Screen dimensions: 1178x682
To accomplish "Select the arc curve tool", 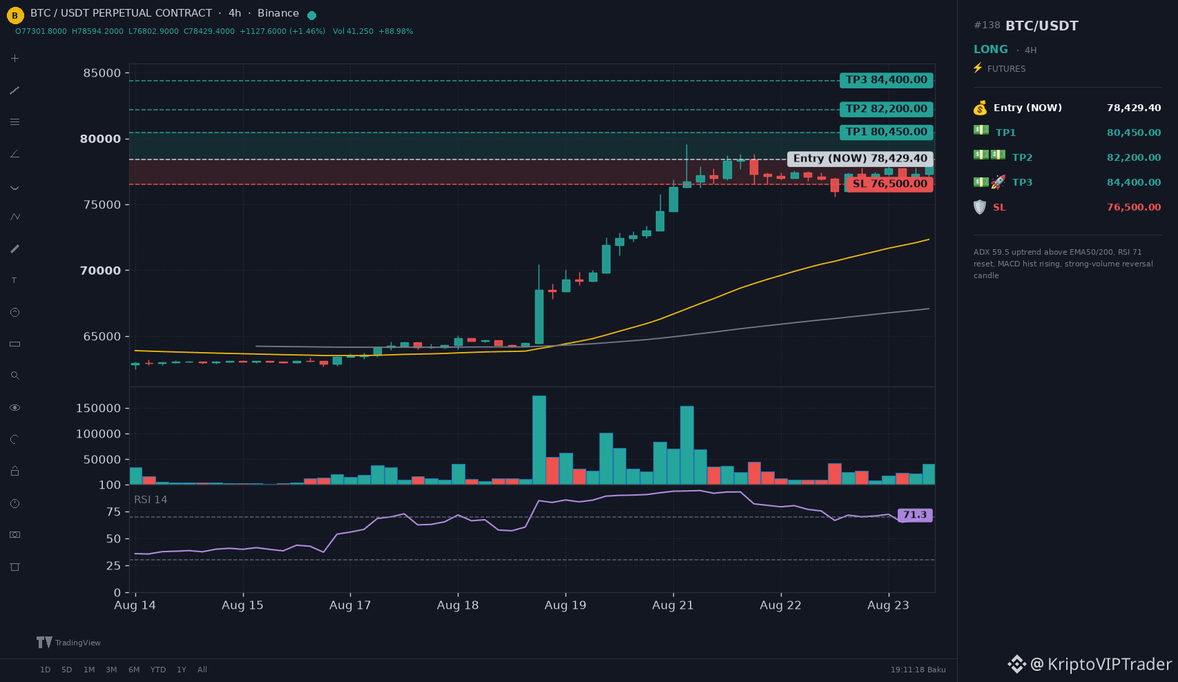I will (x=15, y=186).
